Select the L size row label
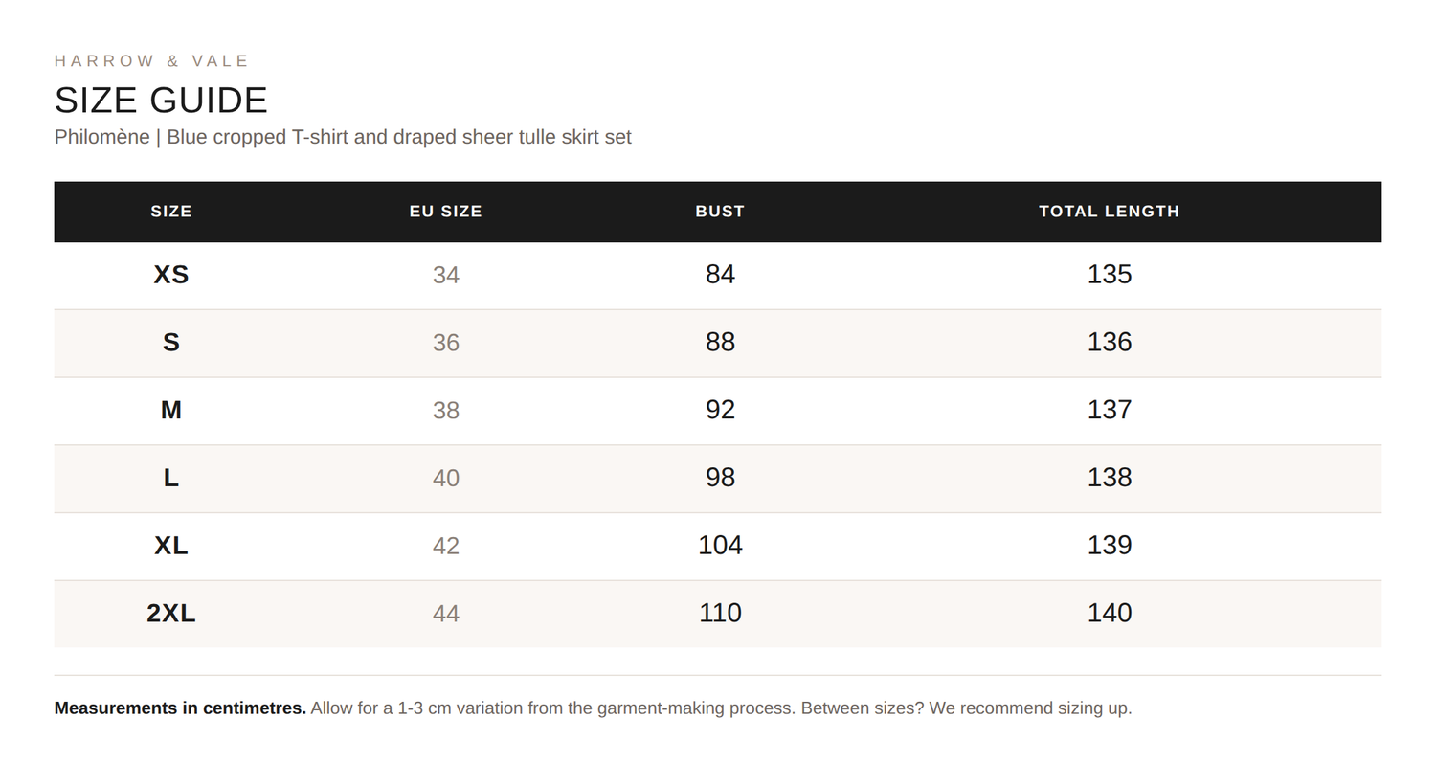This screenshot has height=764, width=1436. [171, 478]
